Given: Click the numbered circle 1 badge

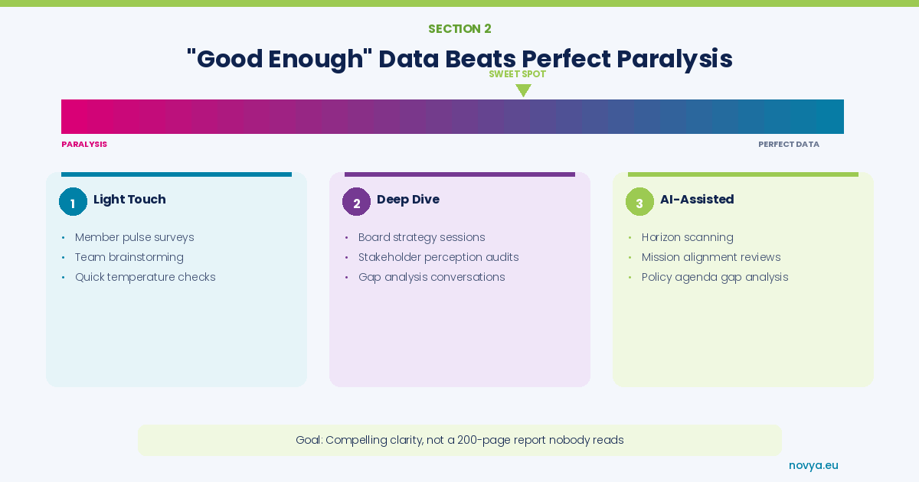Looking at the screenshot, I should [x=73, y=202].
